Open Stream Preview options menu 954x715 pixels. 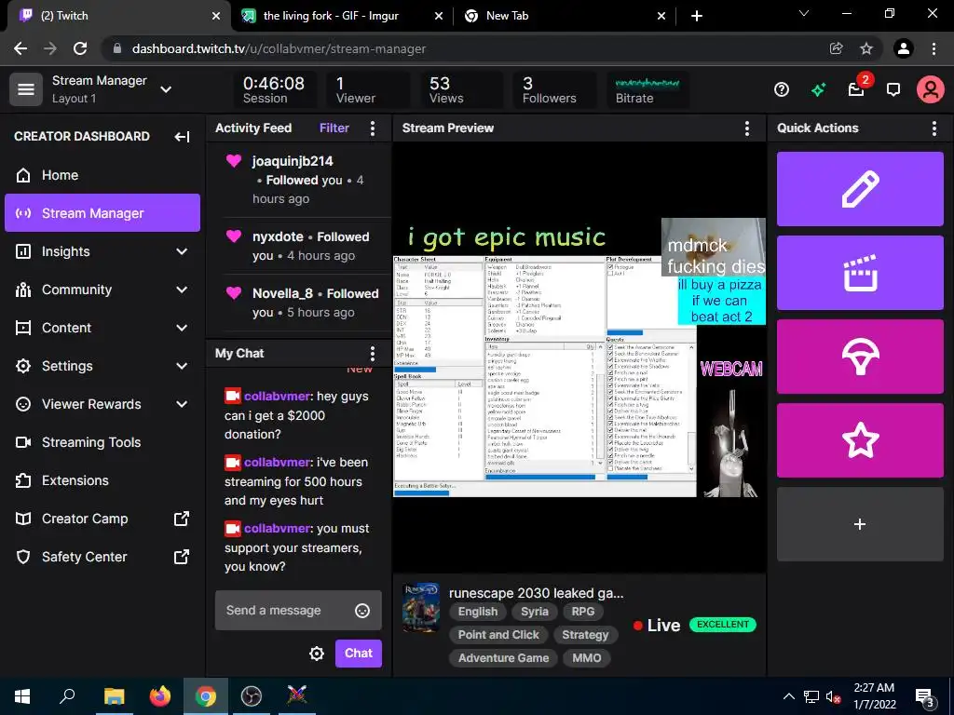pyautogui.click(x=746, y=128)
